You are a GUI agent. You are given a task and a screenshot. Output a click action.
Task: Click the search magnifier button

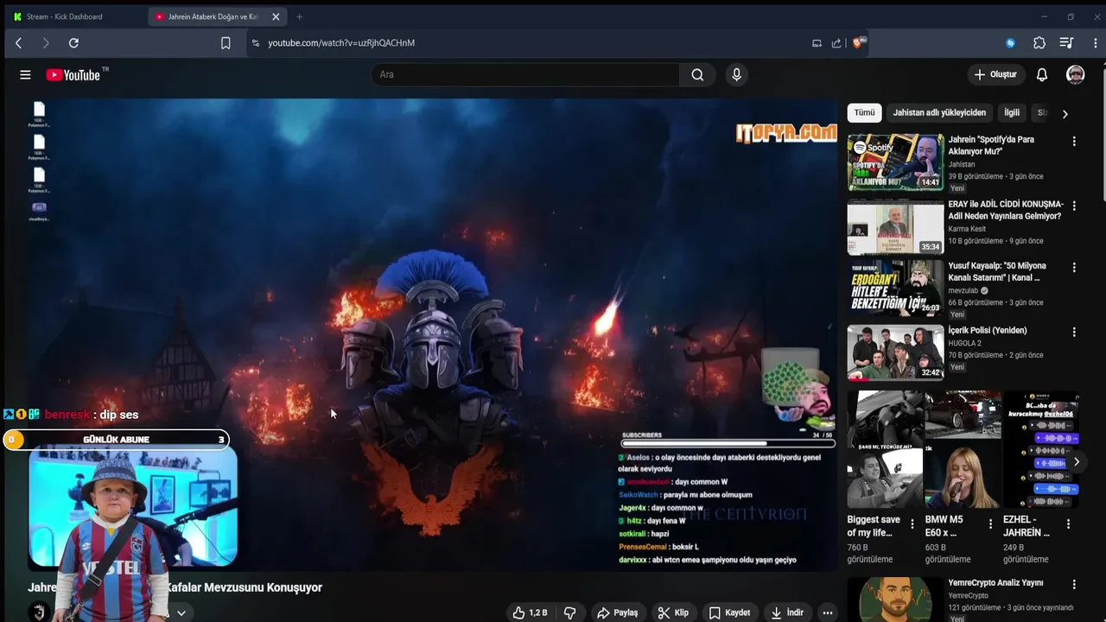[x=697, y=74]
